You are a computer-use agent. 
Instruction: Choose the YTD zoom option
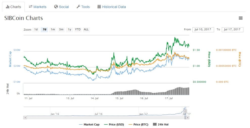pyautogui.click(x=78, y=30)
